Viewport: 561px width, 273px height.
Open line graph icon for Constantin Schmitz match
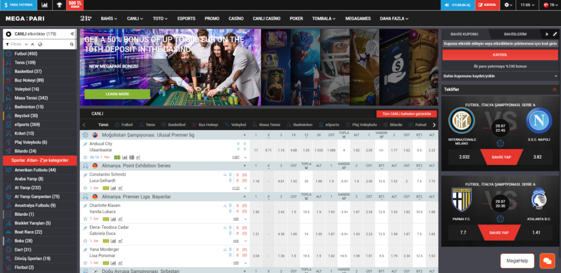[120, 188]
